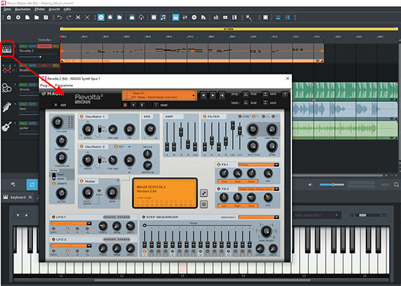Toggle the poly/mono mode switch
Screen dimensions: 401x286
click(x=53, y=176)
